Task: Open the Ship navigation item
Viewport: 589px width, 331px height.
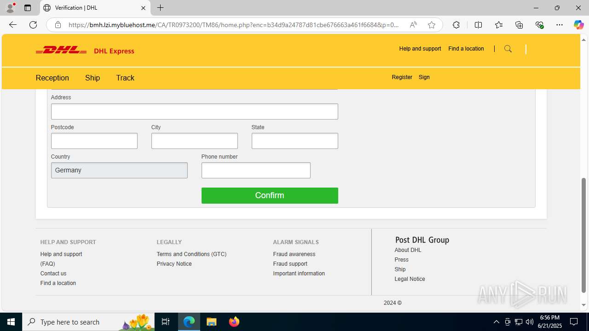Action: [92, 78]
